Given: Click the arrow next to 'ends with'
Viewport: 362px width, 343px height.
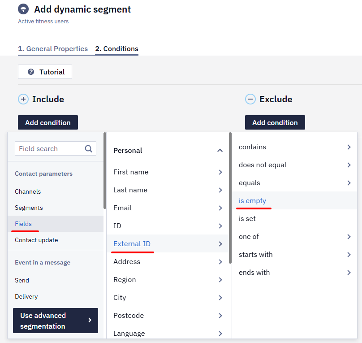Looking at the screenshot, I should [349, 273].
